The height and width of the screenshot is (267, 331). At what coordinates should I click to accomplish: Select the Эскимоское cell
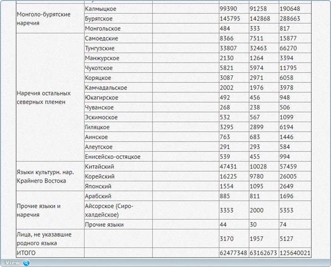click(118, 117)
